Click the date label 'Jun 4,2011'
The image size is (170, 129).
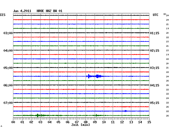pos(22,11)
